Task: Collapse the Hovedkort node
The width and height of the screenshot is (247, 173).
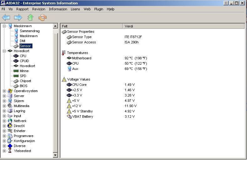Action: tap(4, 51)
